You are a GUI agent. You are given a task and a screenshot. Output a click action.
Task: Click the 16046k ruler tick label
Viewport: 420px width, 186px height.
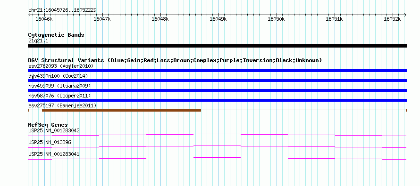[44, 19]
